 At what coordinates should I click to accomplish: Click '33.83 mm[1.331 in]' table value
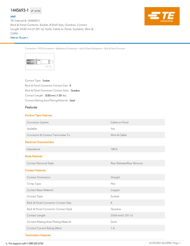[x=122, y=216]
